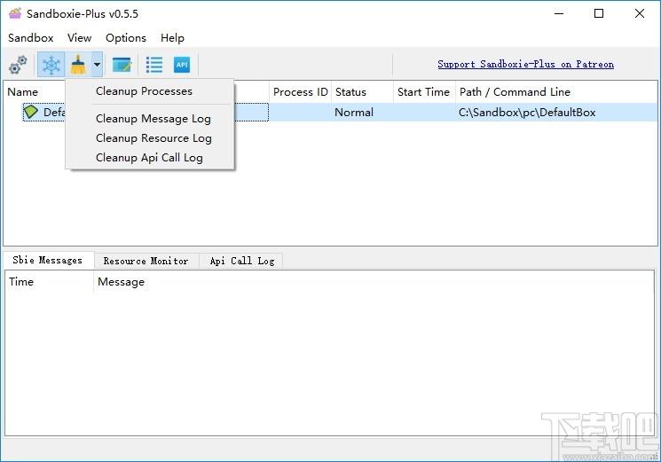
Task: Open the Options menu
Action: click(126, 38)
